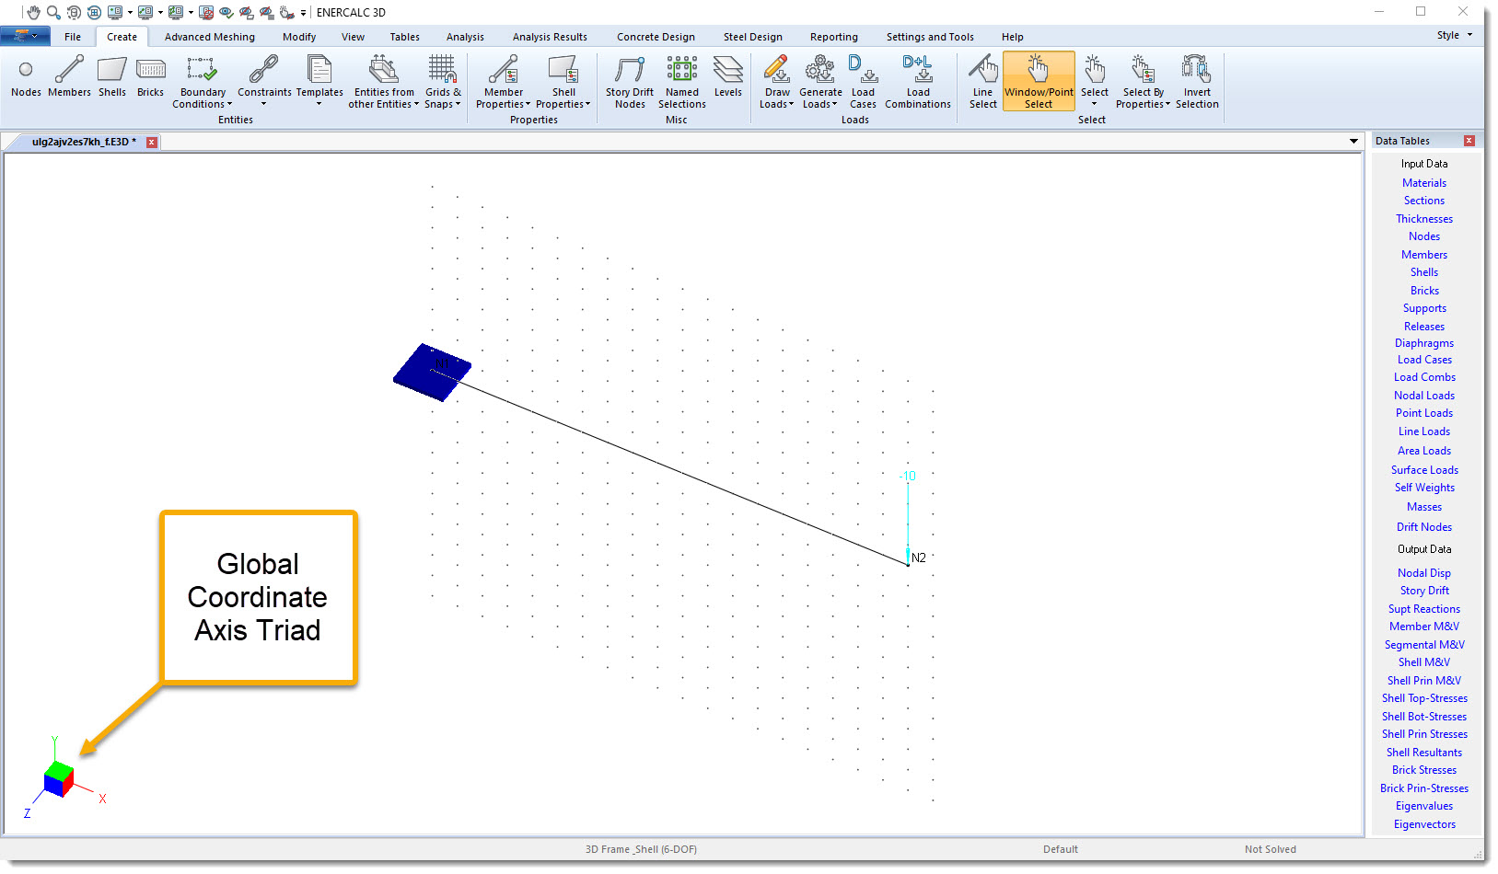Select the Nodes creation tool
Image resolution: width=1498 pixels, height=874 pixels.
click(26, 77)
